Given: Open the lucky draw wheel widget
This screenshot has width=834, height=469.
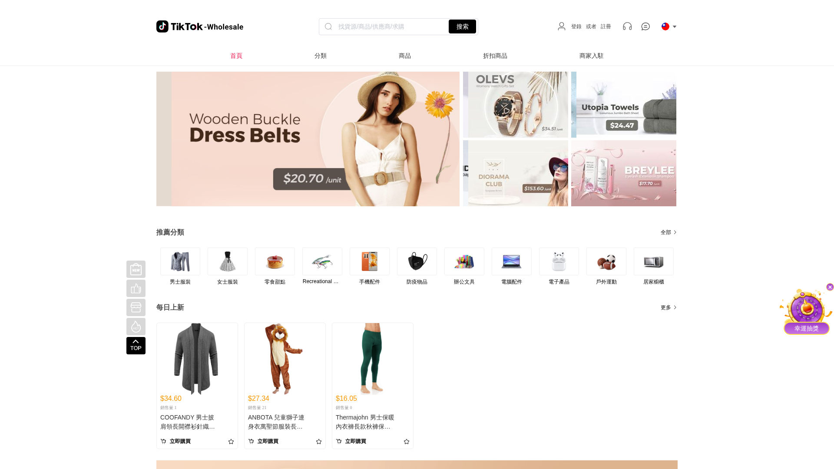Looking at the screenshot, I should pos(807,313).
